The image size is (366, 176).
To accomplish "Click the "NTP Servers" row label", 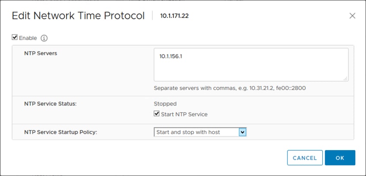I will (41, 53).
